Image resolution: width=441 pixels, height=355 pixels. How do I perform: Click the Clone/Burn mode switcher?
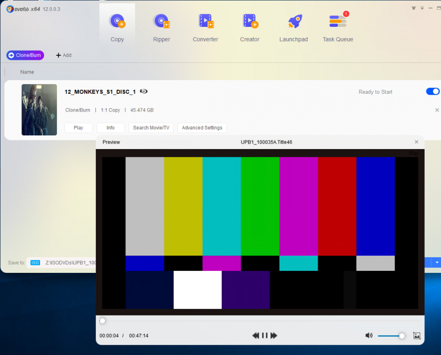point(25,55)
